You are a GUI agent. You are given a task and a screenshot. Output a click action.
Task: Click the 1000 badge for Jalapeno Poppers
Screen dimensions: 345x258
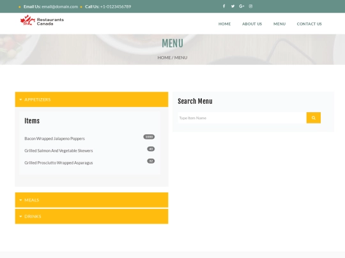(149, 137)
